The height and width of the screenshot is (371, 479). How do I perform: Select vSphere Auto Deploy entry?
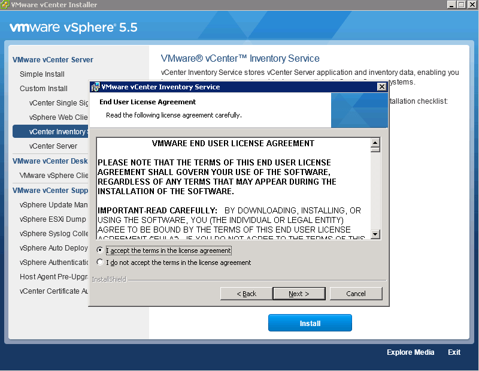click(x=54, y=248)
